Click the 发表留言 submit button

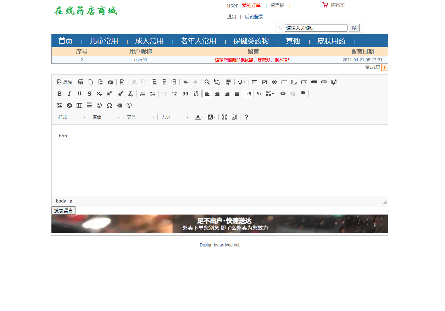[63, 210]
